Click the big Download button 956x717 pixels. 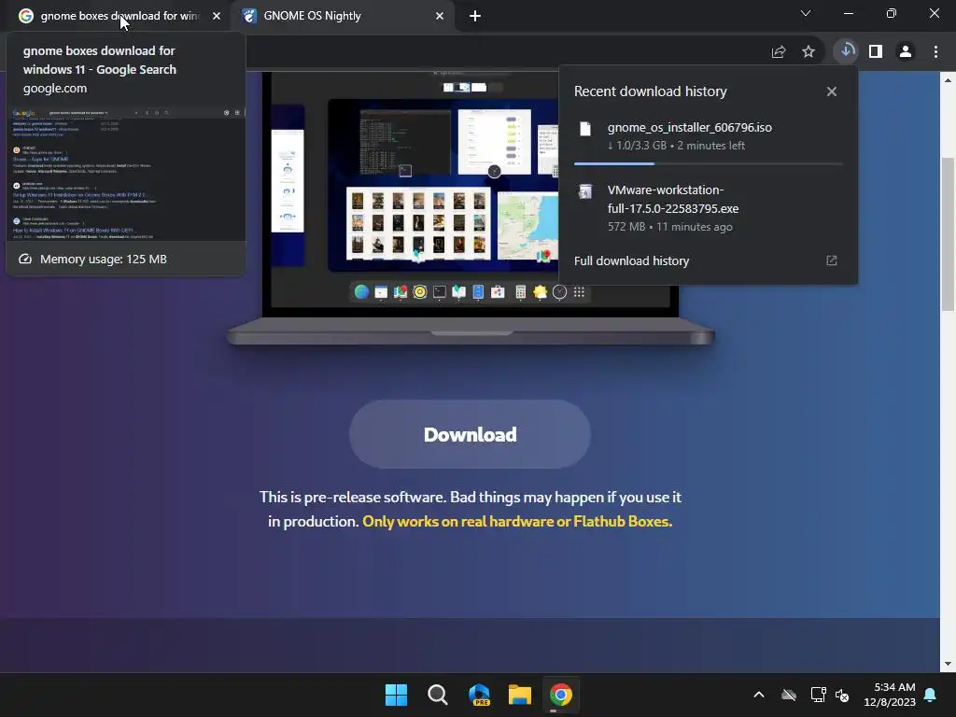click(471, 434)
